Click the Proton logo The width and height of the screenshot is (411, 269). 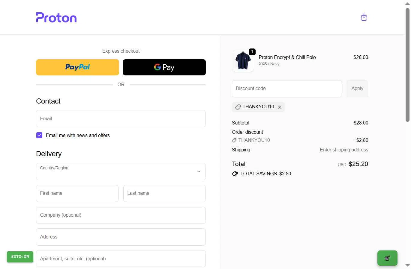(x=56, y=18)
